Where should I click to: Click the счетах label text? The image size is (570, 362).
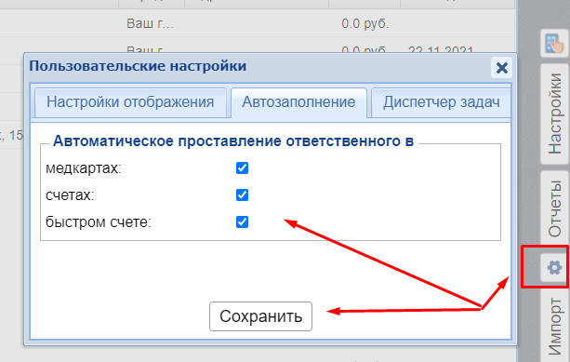tap(70, 195)
